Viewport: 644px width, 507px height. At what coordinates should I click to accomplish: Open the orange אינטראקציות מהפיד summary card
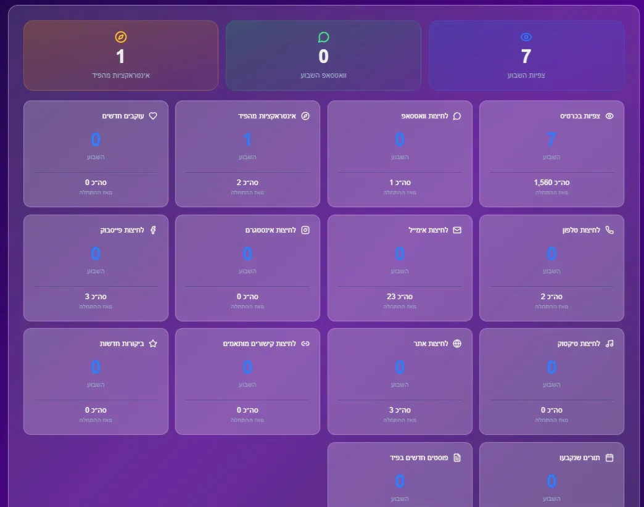coord(121,56)
